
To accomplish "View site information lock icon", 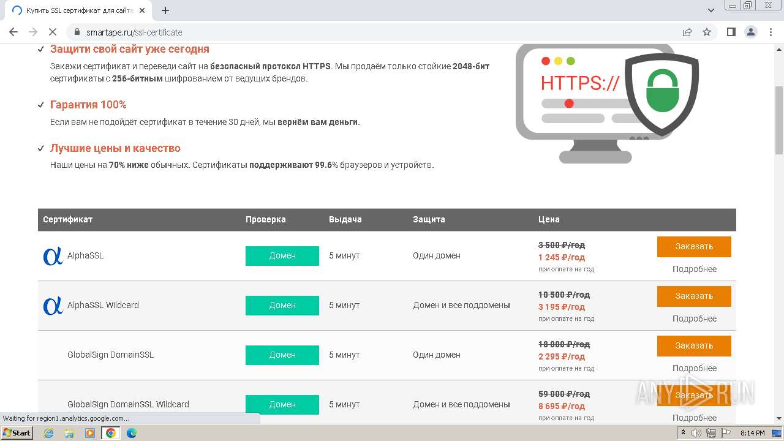I will (77, 32).
